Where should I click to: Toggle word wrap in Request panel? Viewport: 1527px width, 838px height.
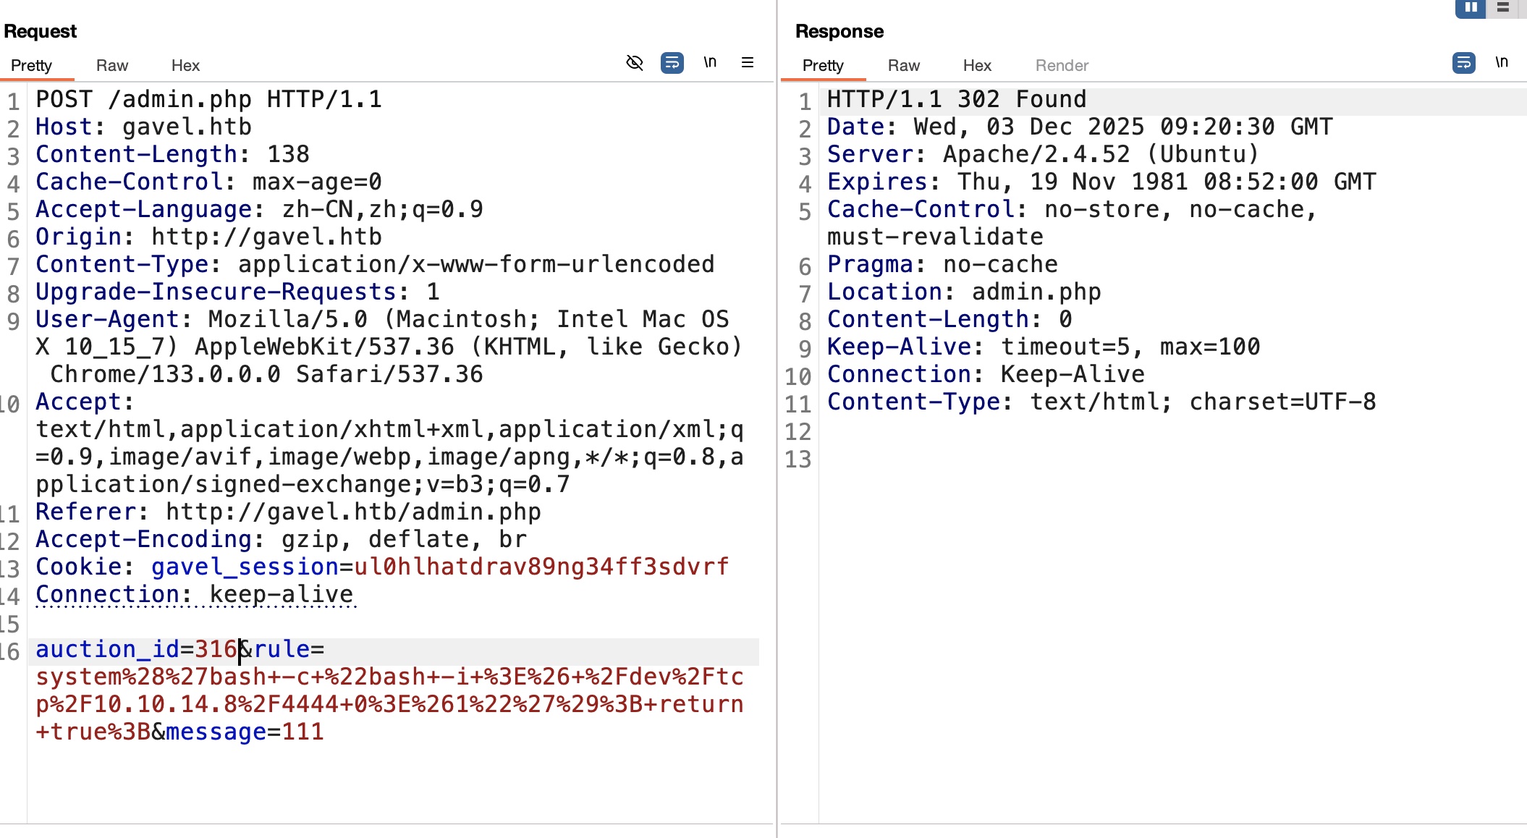[x=672, y=63]
